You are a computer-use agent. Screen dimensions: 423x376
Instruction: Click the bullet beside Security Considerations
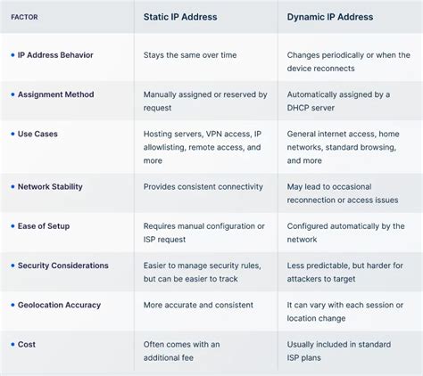pyautogui.click(x=12, y=266)
